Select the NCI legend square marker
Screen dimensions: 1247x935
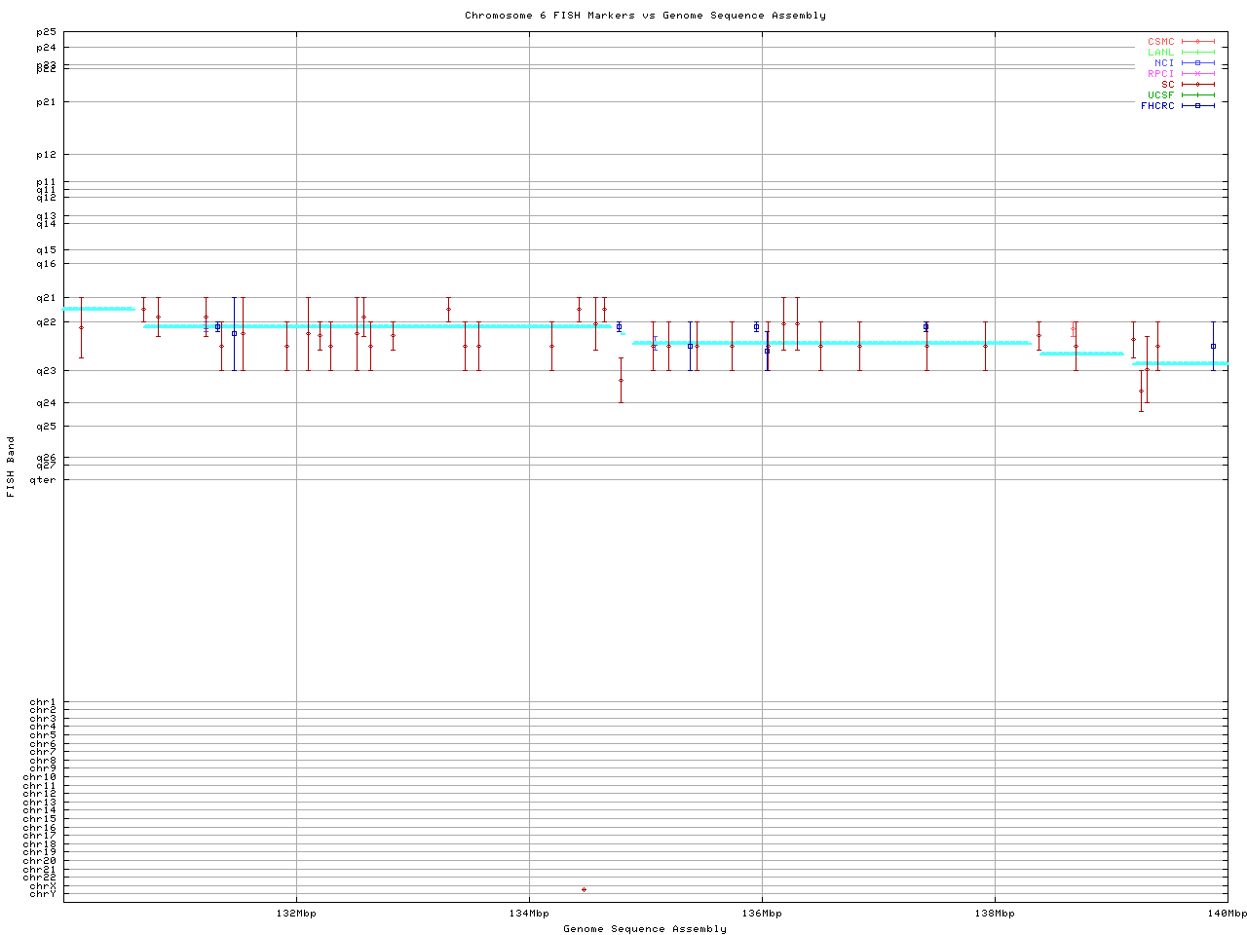[x=1197, y=63]
